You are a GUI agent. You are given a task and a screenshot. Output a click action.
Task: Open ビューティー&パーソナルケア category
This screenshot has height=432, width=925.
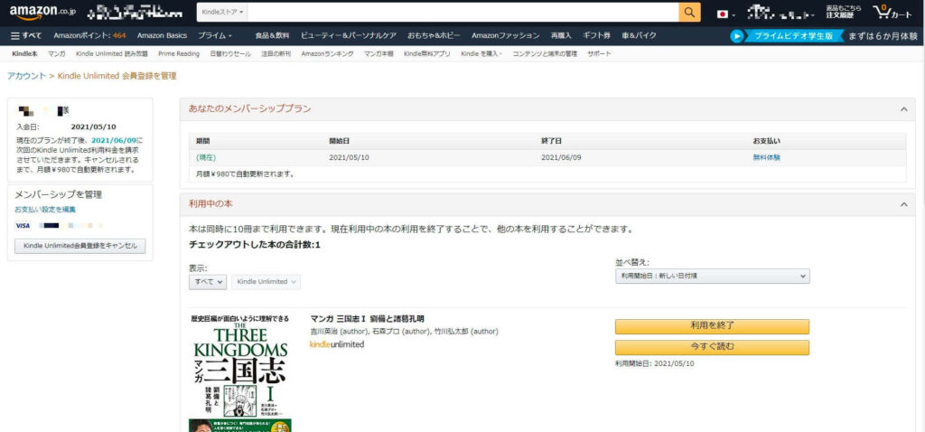(x=349, y=36)
